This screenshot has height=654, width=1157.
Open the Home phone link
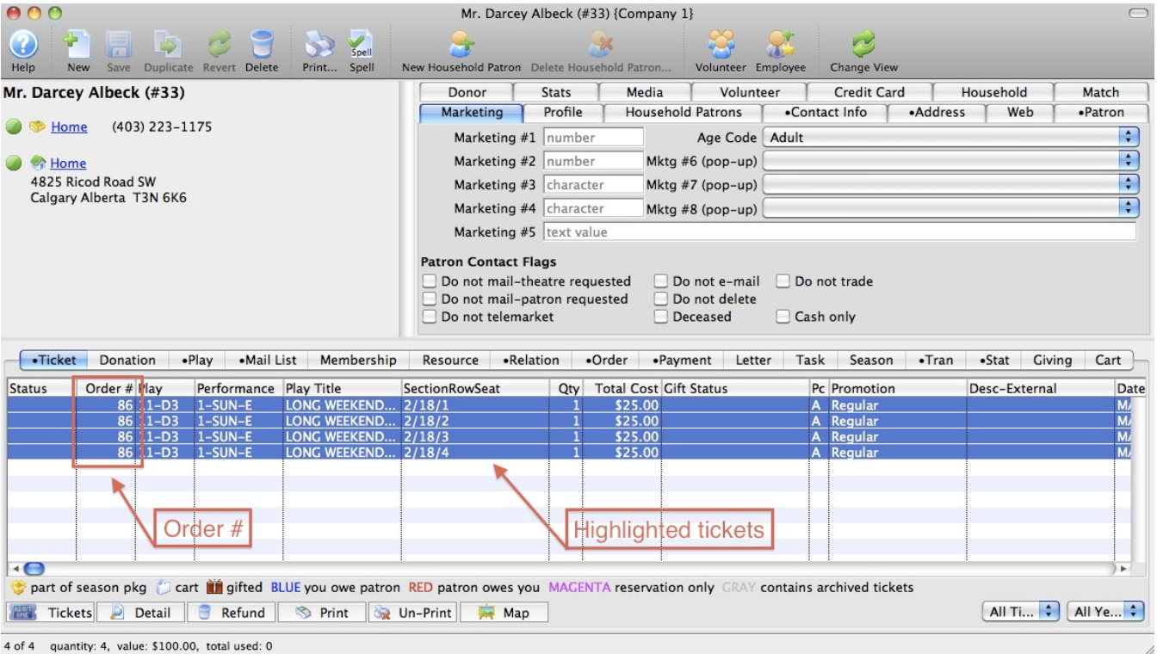(69, 127)
